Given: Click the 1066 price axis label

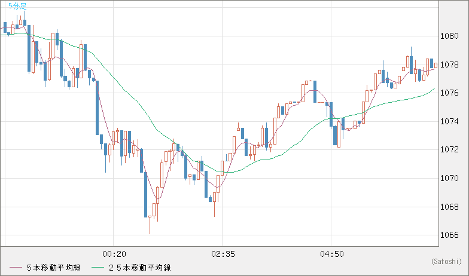Looking at the screenshot, I should click(450, 235).
